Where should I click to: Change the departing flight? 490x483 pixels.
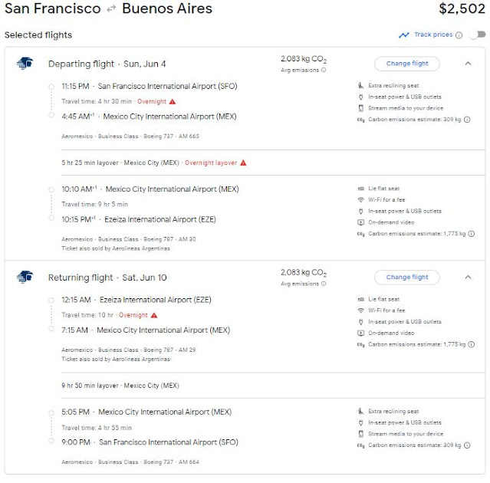pos(407,64)
